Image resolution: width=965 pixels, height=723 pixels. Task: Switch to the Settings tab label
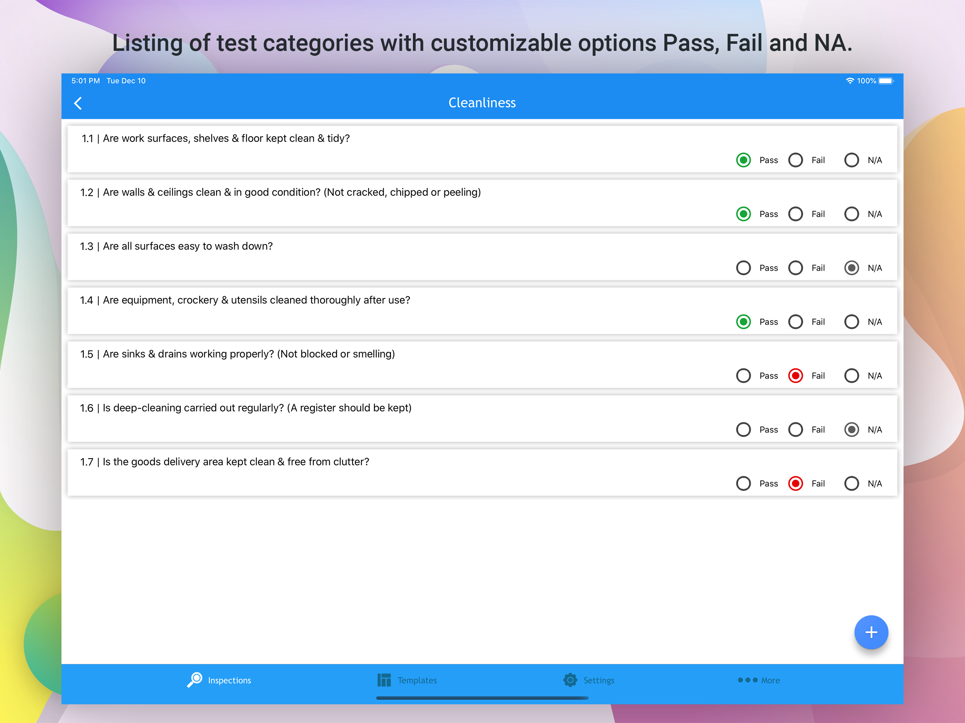click(599, 680)
